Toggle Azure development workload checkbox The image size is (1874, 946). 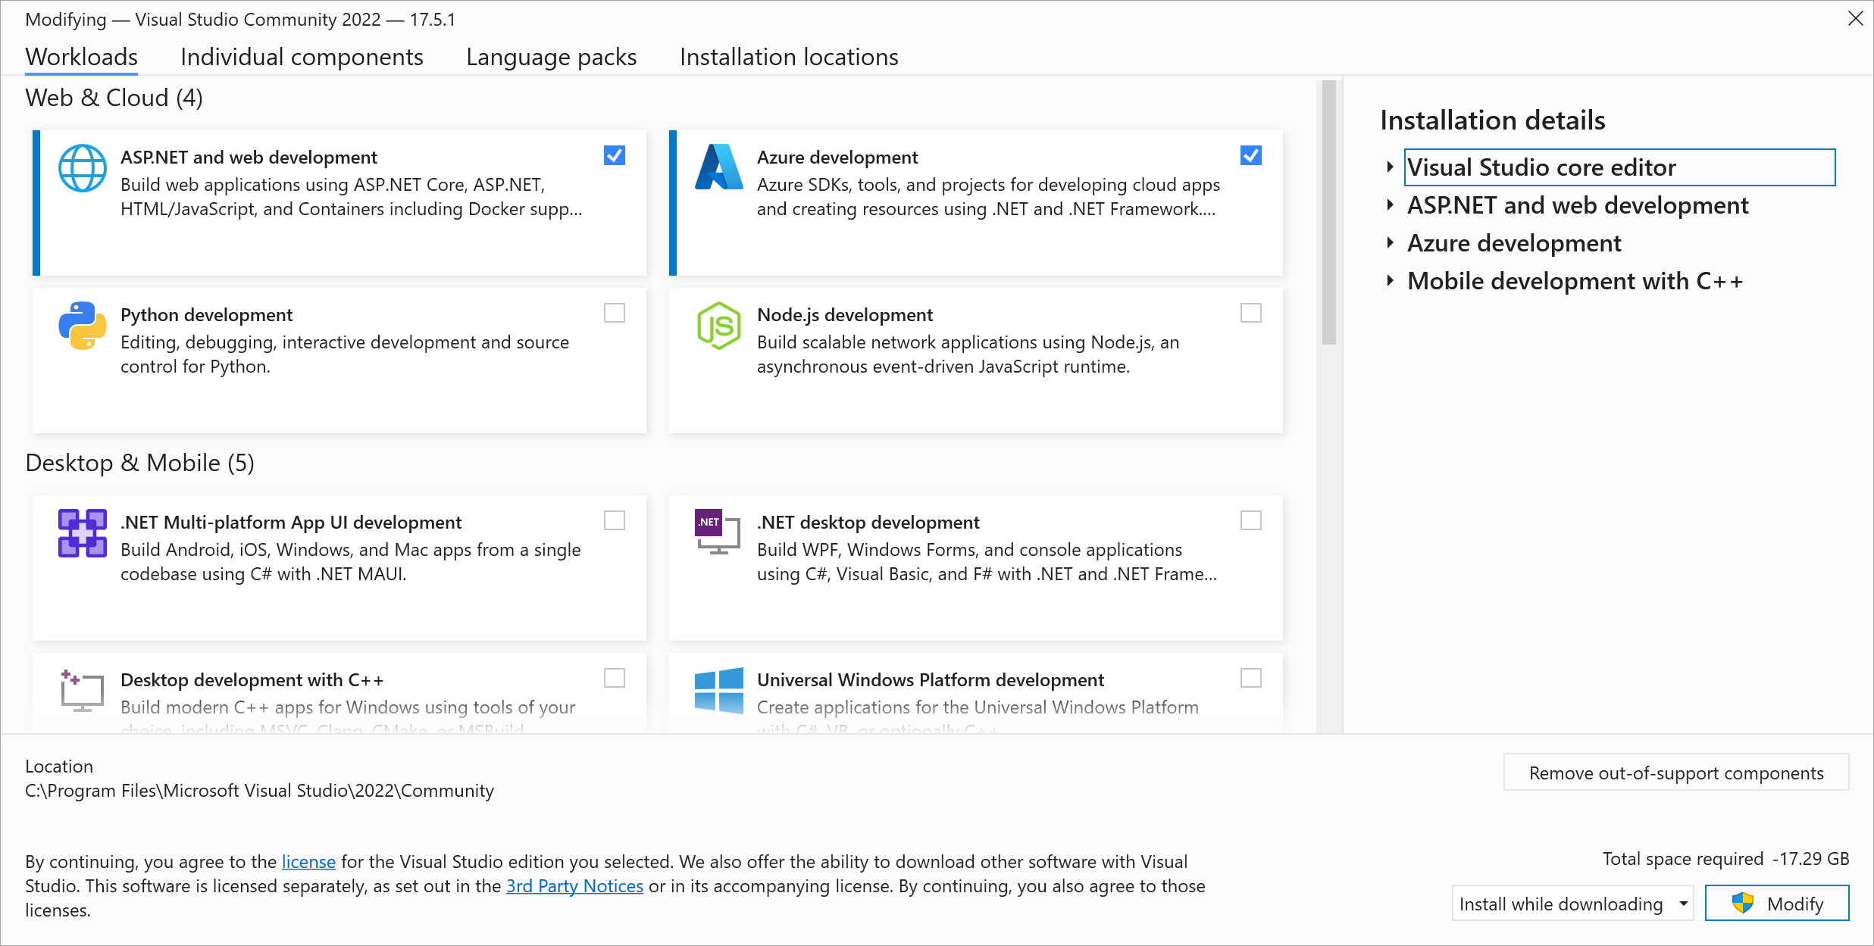click(1251, 156)
